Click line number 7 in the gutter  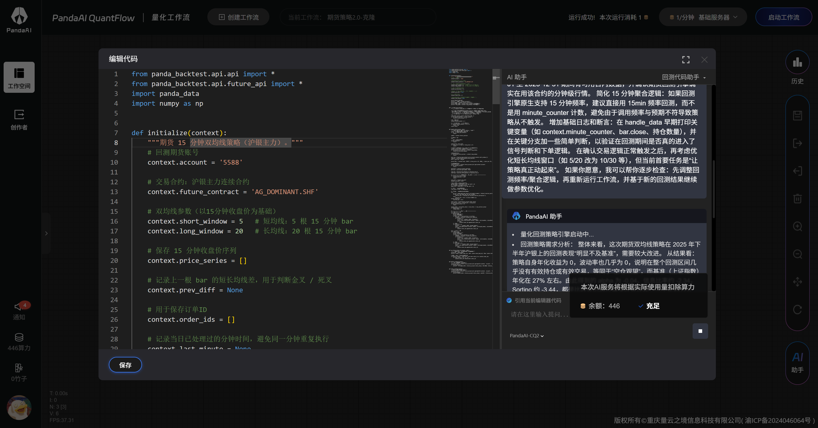(x=116, y=133)
